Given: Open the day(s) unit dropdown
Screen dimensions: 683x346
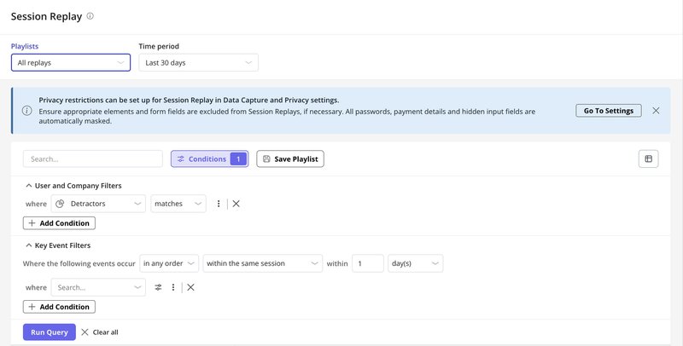Looking at the screenshot, I should (x=416, y=263).
